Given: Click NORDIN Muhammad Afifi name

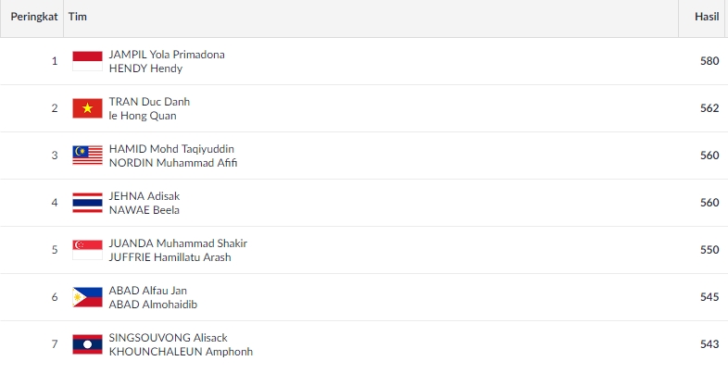Looking at the screenshot, I should [173, 163].
